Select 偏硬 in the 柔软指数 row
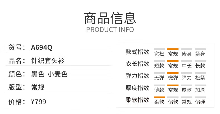220x114 pixels. (x=200, y=102)
